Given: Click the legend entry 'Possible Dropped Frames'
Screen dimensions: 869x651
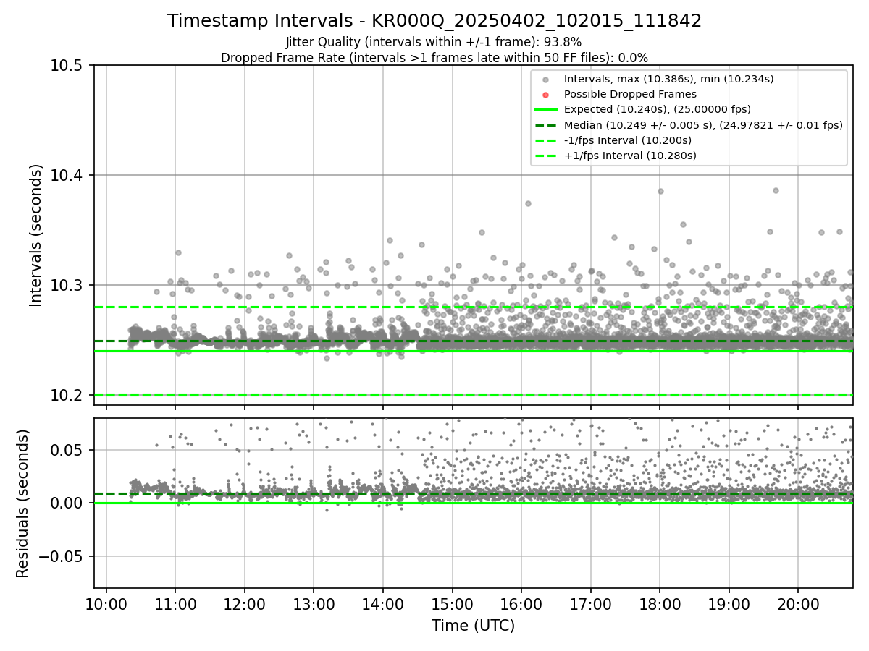Looking at the screenshot, I should point(630,94).
